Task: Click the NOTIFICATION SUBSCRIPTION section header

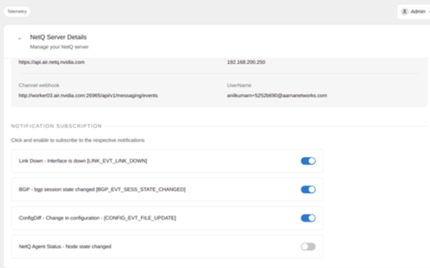Action: [56, 126]
